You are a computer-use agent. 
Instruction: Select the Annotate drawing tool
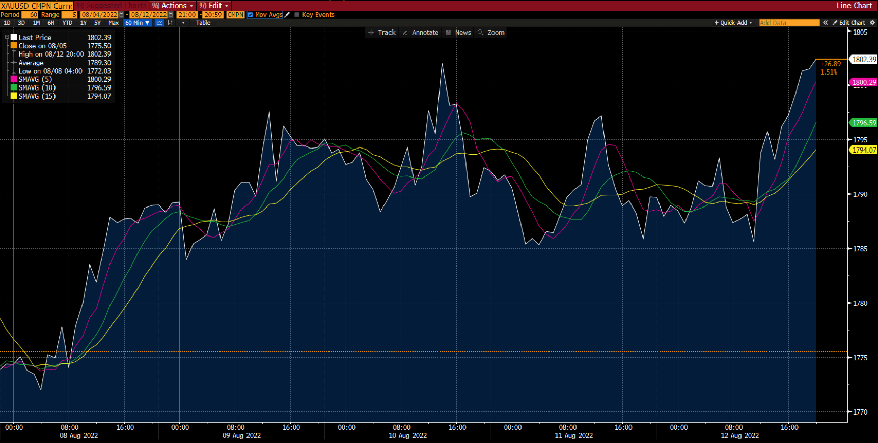pos(420,33)
